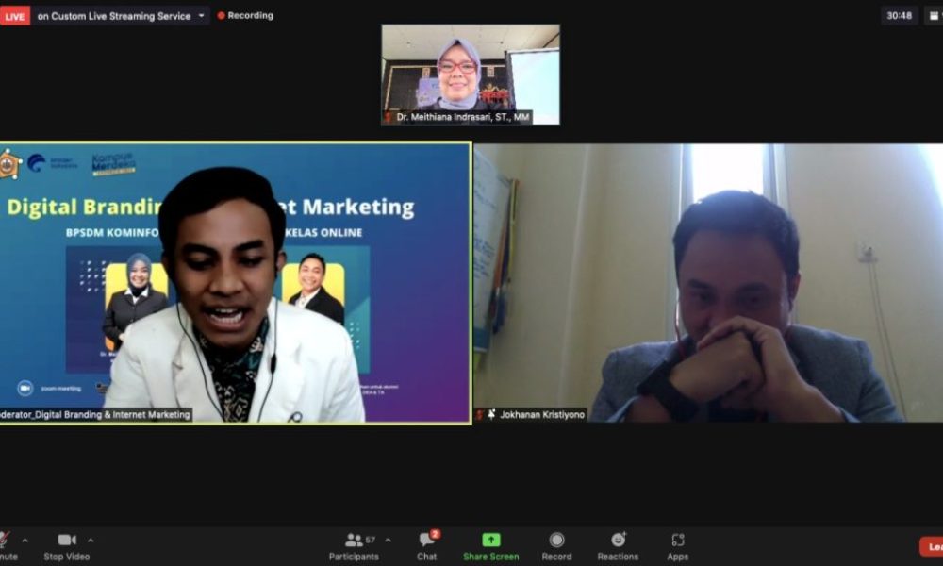Click the view layout button at top right

coord(933,16)
